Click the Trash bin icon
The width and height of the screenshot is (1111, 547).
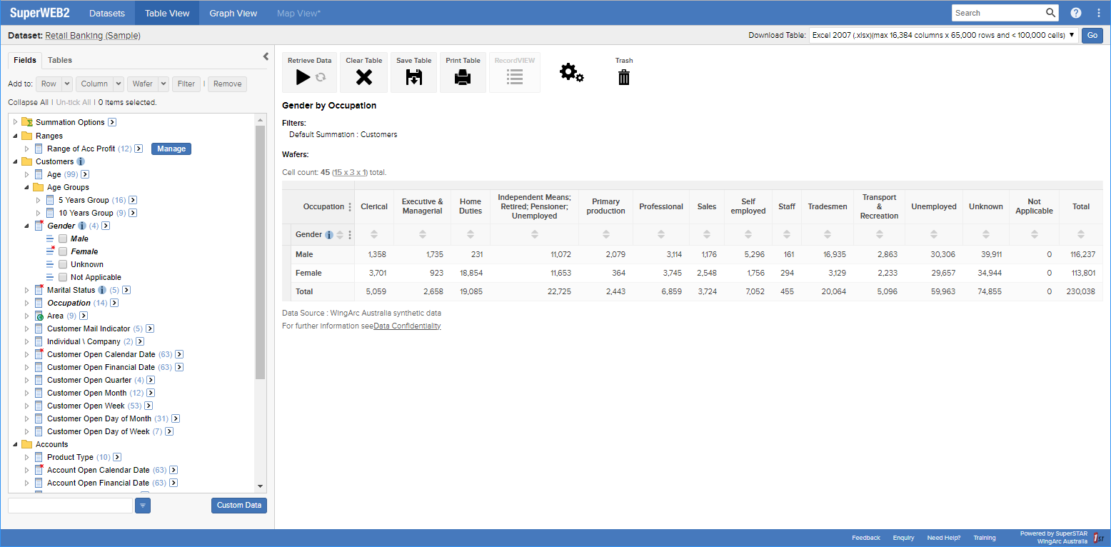pos(624,77)
